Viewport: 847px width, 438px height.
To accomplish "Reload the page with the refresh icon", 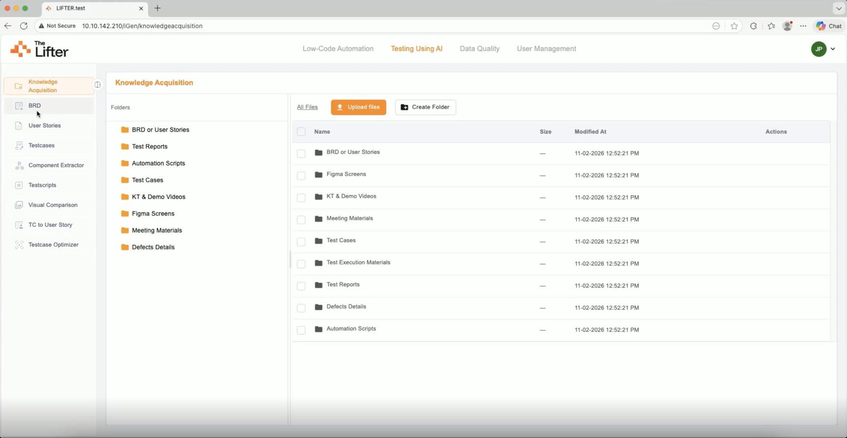I will pyautogui.click(x=24, y=26).
